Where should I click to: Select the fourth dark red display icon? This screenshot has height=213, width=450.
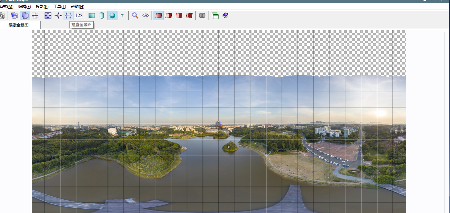click(x=189, y=16)
